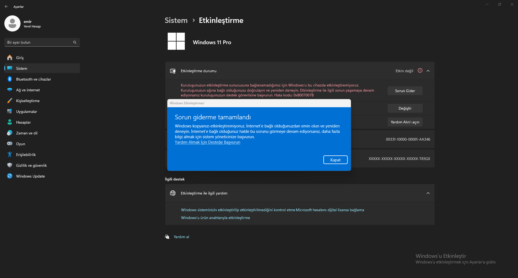
Task: Click the Sorun giderme tamamlandı heading
Action: point(213,117)
